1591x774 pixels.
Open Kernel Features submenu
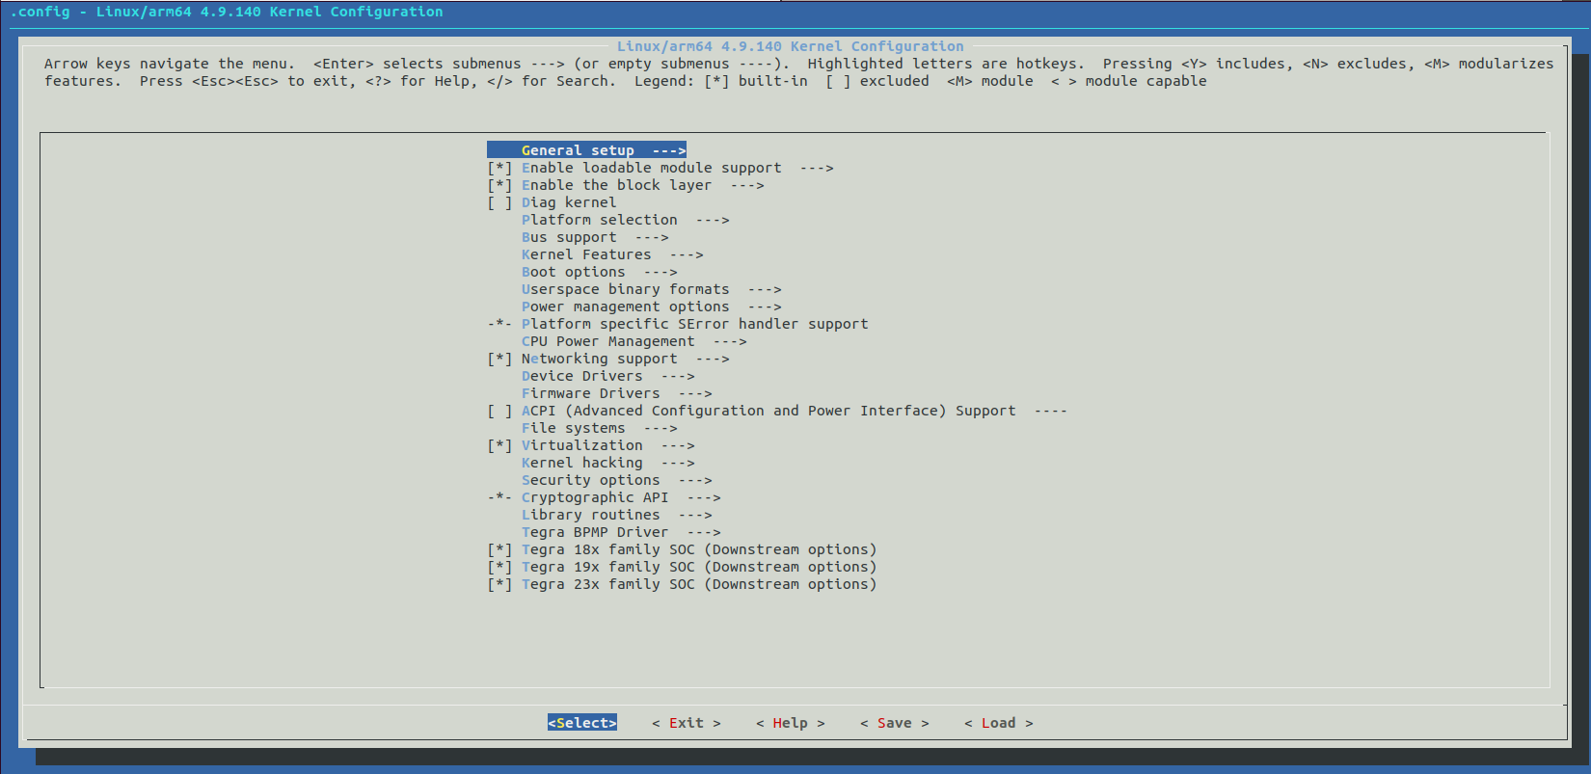[x=612, y=254]
